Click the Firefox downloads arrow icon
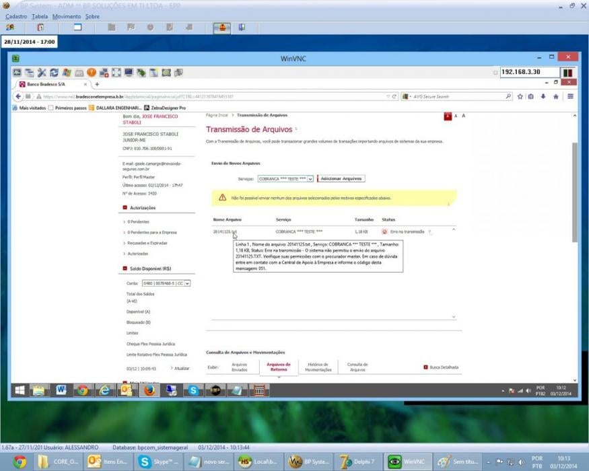Image resolution: width=589 pixels, height=471 pixels. click(543, 96)
